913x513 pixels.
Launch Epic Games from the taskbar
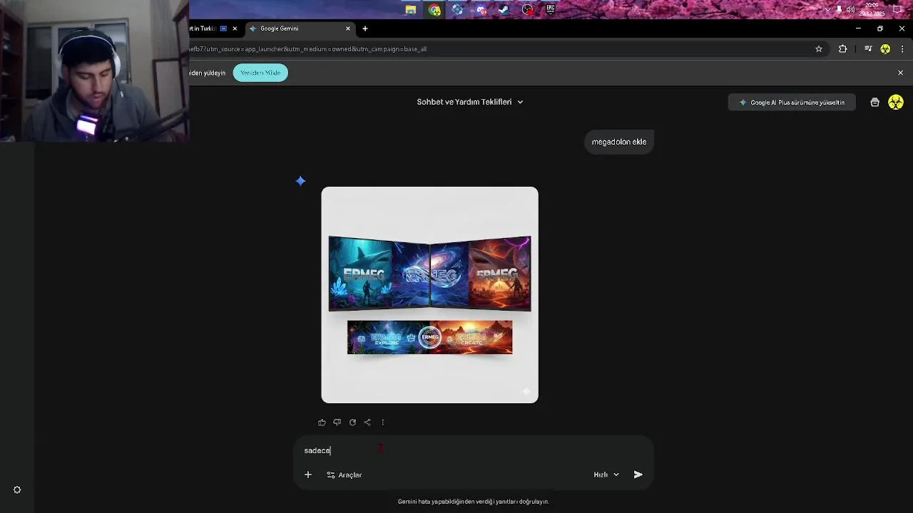coord(551,10)
